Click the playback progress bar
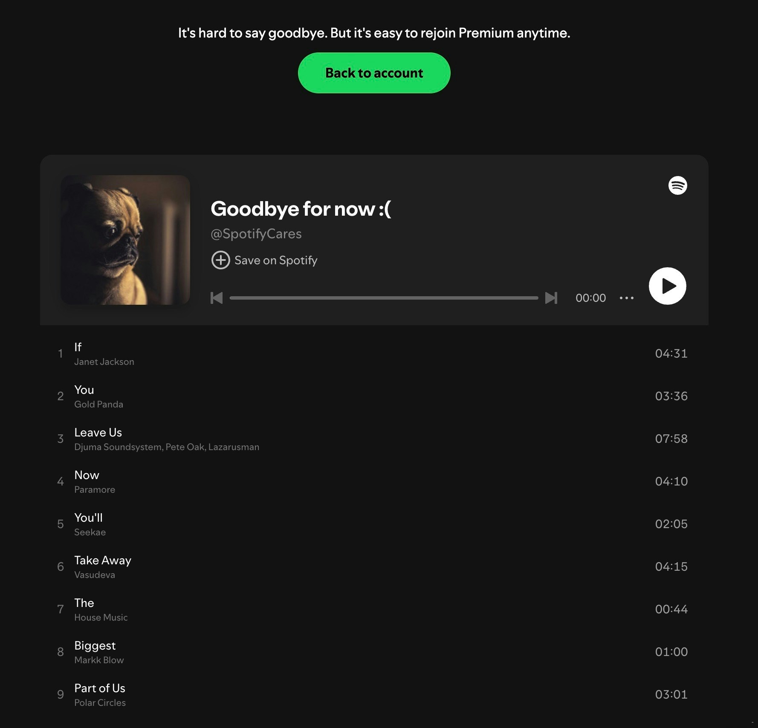 coord(384,298)
